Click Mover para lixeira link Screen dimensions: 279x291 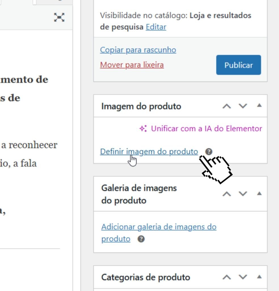click(132, 65)
